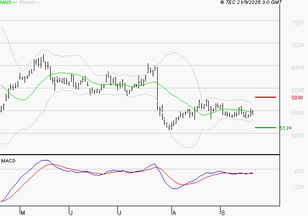Click the MA20 legend label
The width and height of the screenshot is (308, 216).
coord(6,3)
